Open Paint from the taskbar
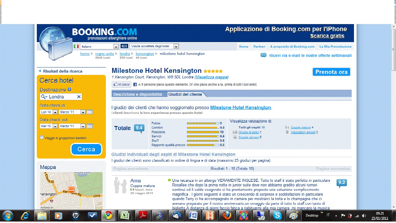The height and width of the screenshot is (223, 396). [294, 216]
